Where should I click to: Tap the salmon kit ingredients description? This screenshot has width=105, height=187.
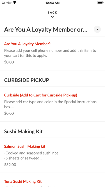point(31,156)
